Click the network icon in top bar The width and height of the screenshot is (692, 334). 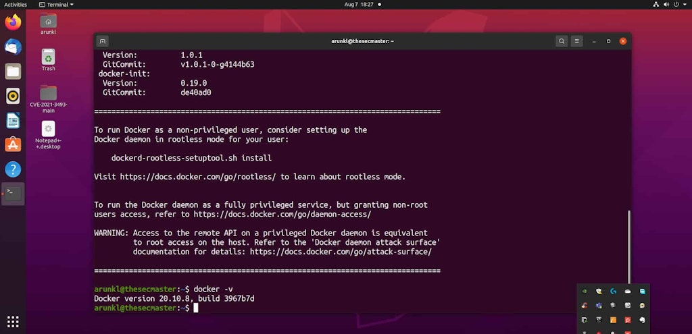[x=656, y=5]
